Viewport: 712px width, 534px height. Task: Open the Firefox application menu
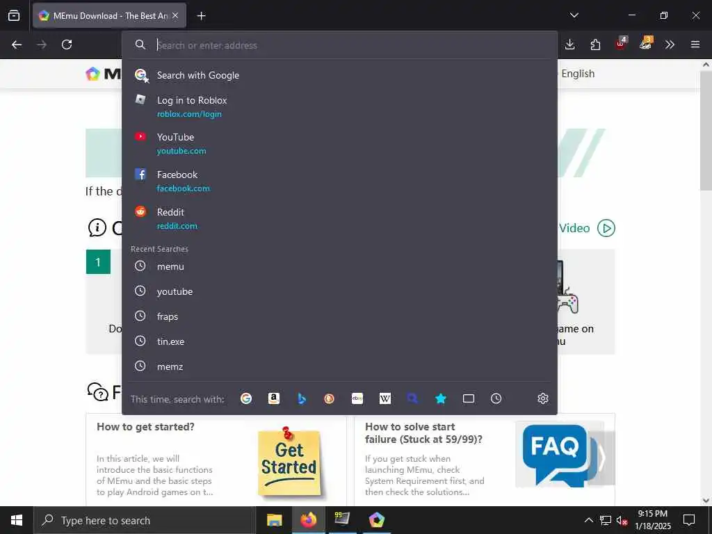tap(695, 44)
